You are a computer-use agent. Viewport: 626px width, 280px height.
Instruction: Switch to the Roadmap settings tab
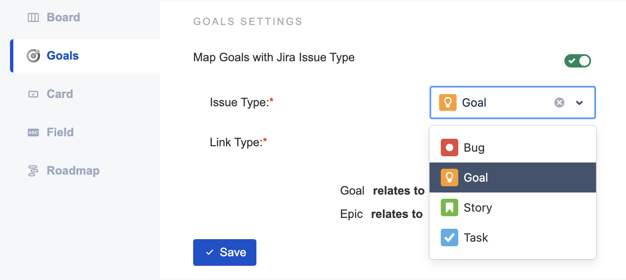73,171
